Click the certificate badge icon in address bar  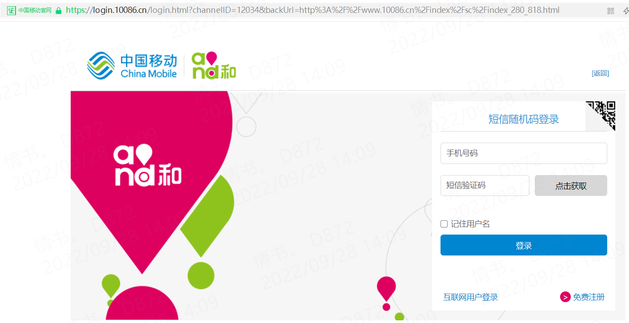tap(12, 10)
